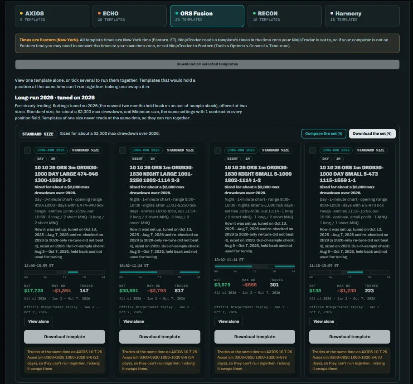The width and height of the screenshot is (413, 384).
Task: Click NIGHT tag on NIGHT LARGE card
Action: click(137, 159)
